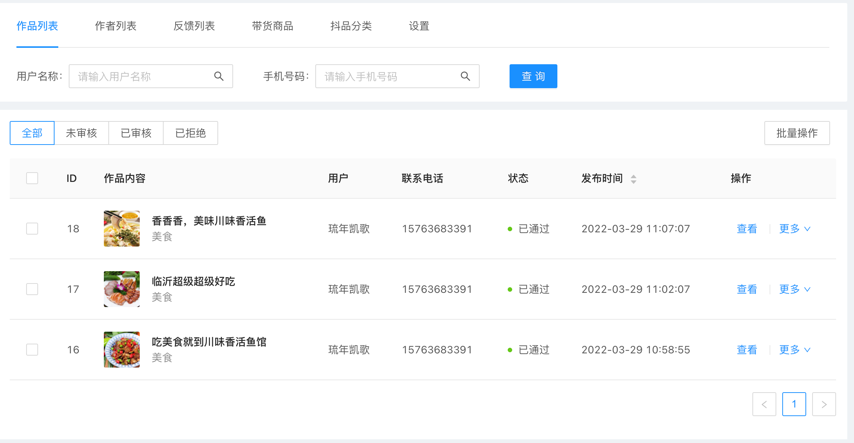Open the fish dish thumbnail in row 18
This screenshot has height=443, width=854.
tap(122, 229)
